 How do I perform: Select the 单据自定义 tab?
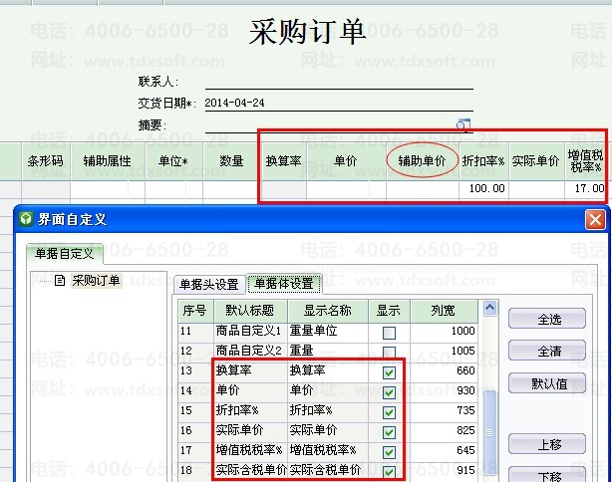64,255
